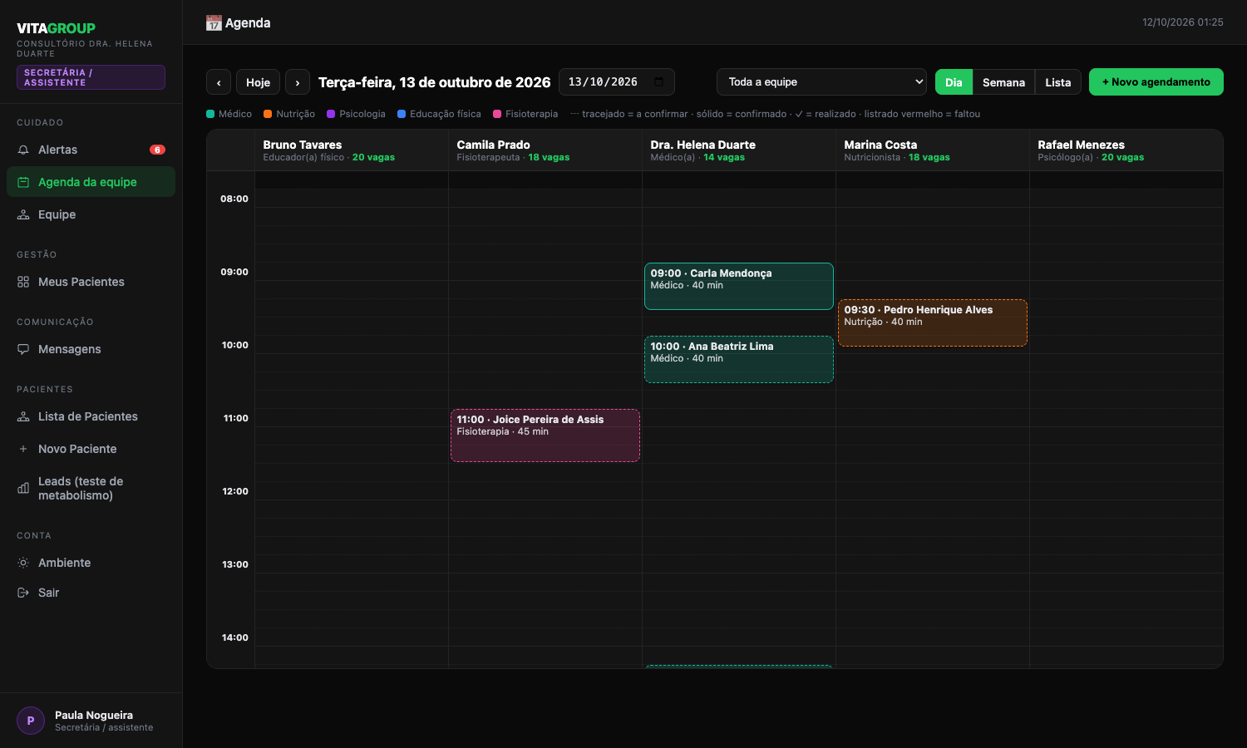Click the Lista de Pacientes icon
The height and width of the screenshot is (748, 1247).
tap(23, 416)
